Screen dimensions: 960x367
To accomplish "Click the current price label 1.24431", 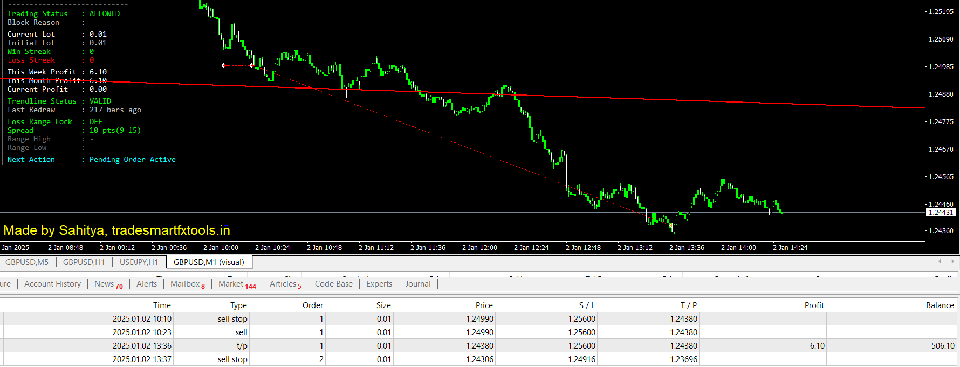I will pos(941,213).
